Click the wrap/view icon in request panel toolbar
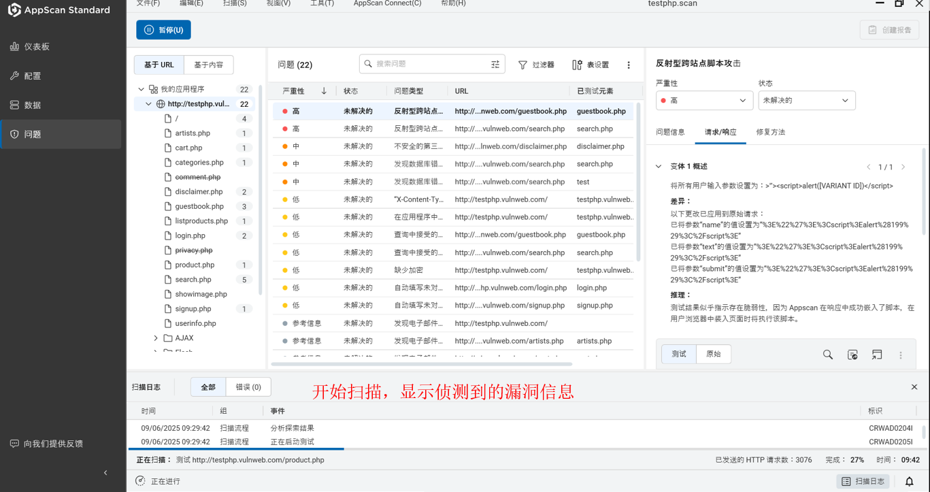930x492 pixels. coord(852,355)
